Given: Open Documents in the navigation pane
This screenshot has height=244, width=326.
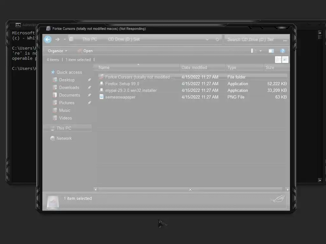Looking at the screenshot, I should pyautogui.click(x=69, y=95).
